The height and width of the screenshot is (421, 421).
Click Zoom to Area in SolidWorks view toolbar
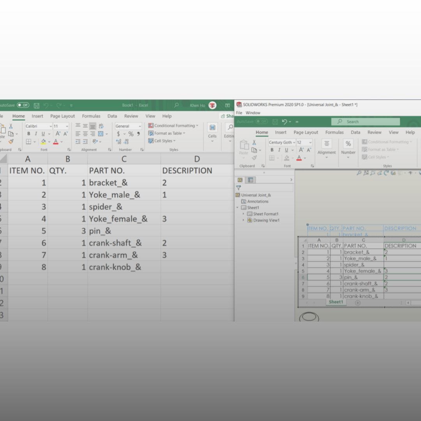366,173
